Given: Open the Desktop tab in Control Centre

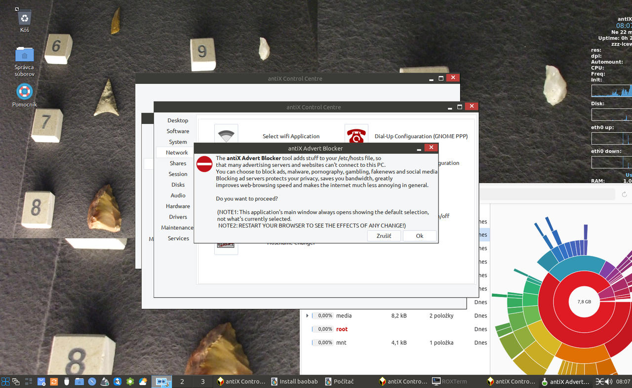Looking at the screenshot, I should pos(178,120).
